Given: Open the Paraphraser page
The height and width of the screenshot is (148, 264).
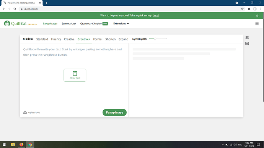Looking at the screenshot, I should coord(50,24).
